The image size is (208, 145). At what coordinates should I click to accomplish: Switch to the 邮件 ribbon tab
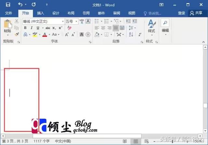101,13
